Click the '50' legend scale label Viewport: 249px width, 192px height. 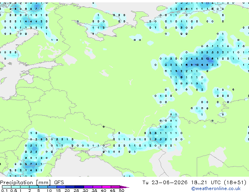[121, 190]
